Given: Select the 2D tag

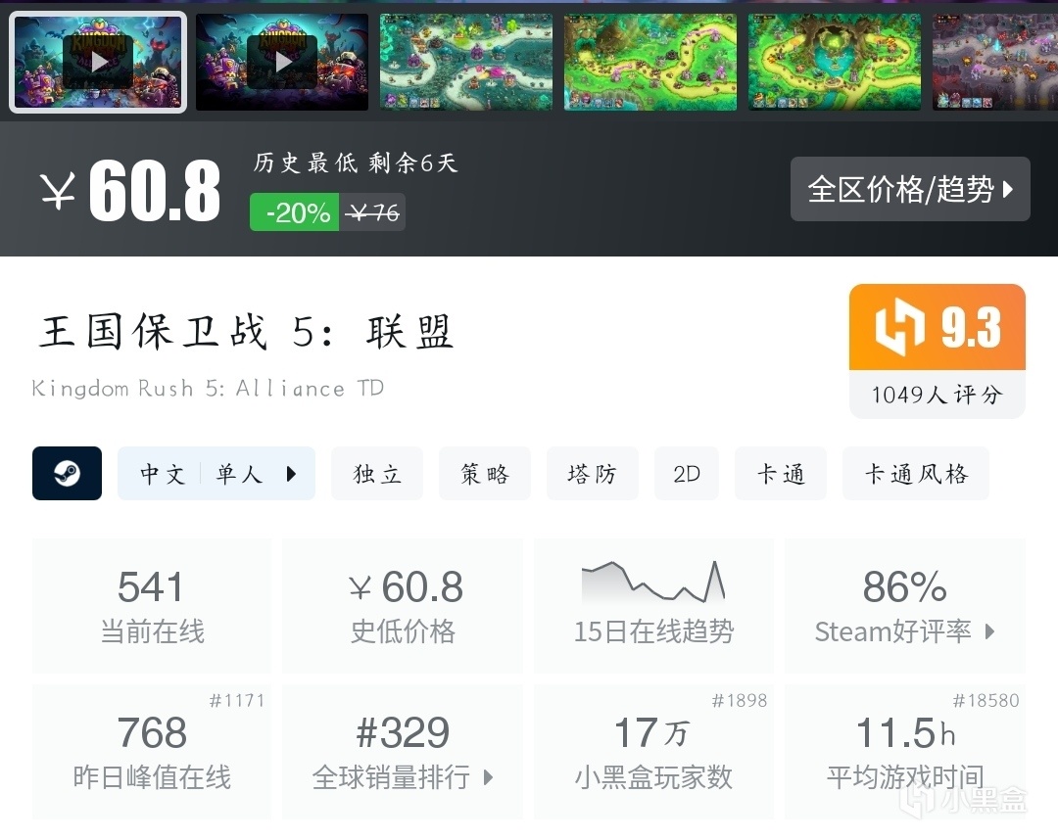Looking at the screenshot, I should click(x=687, y=473).
